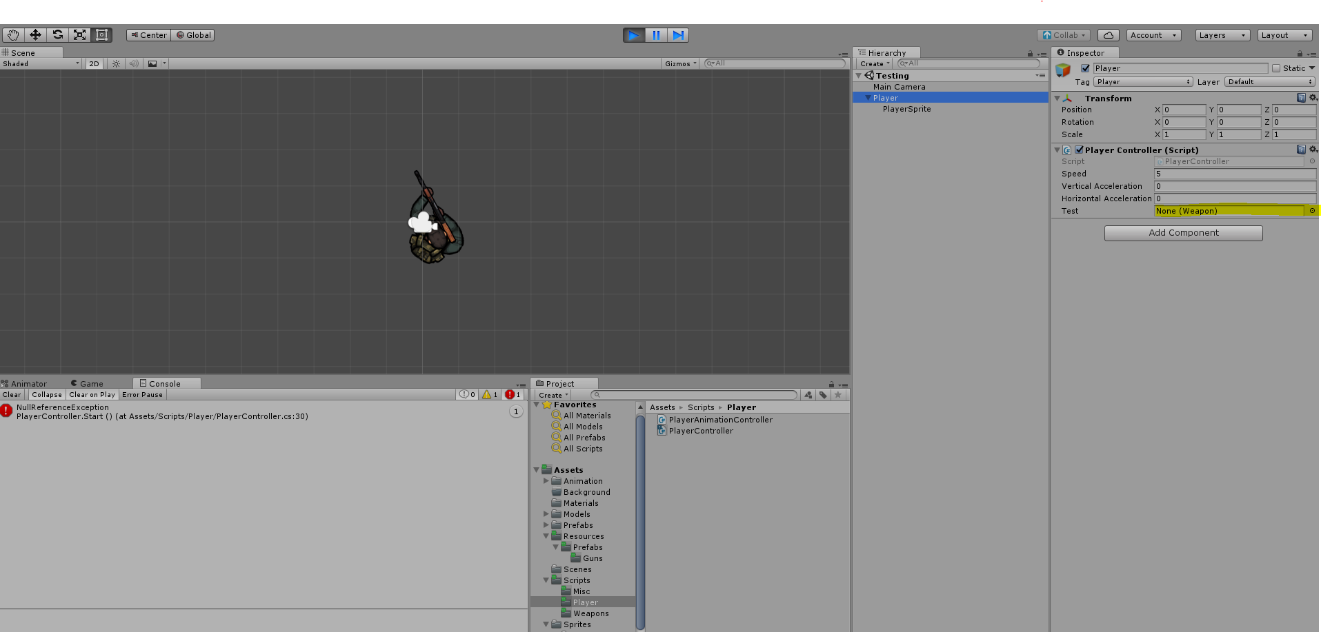Click the cloud Services icon
The width and height of the screenshot is (1321, 632).
[x=1108, y=35]
